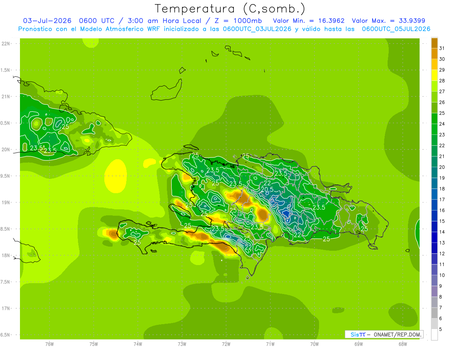452x349 pixels.
Task: Select the '0600UTC_03JUL2026' initialization timestamp
Action: click(x=257, y=29)
